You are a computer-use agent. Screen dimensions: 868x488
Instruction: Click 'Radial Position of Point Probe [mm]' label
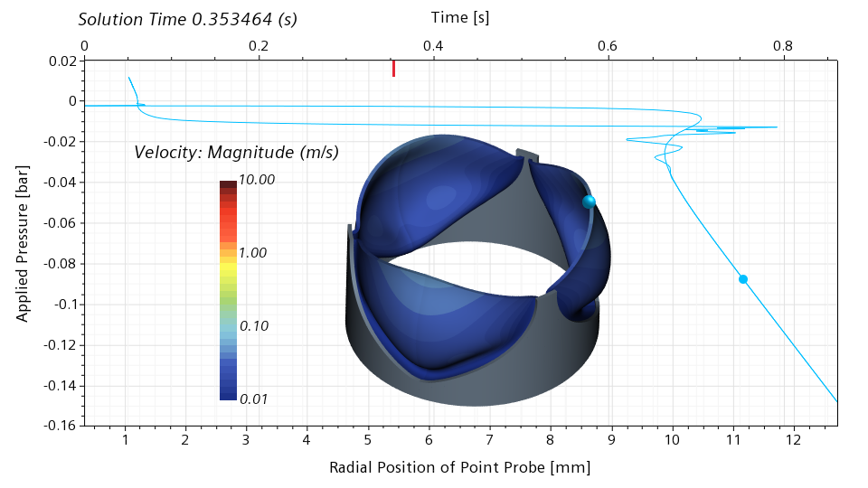(459, 467)
